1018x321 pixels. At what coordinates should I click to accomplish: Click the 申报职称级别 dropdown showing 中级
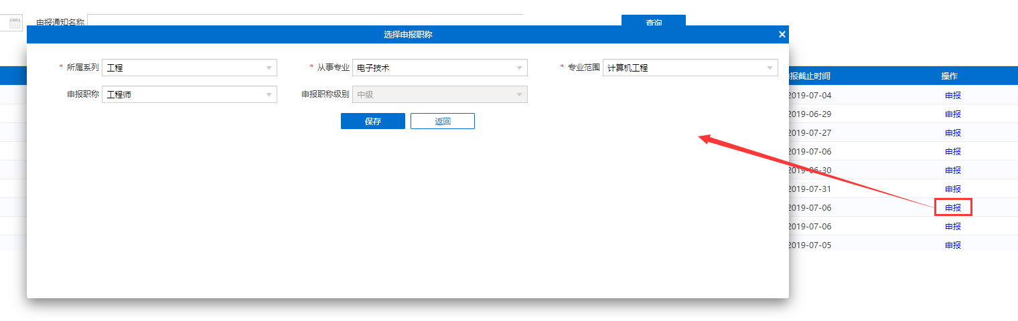pos(439,94)
